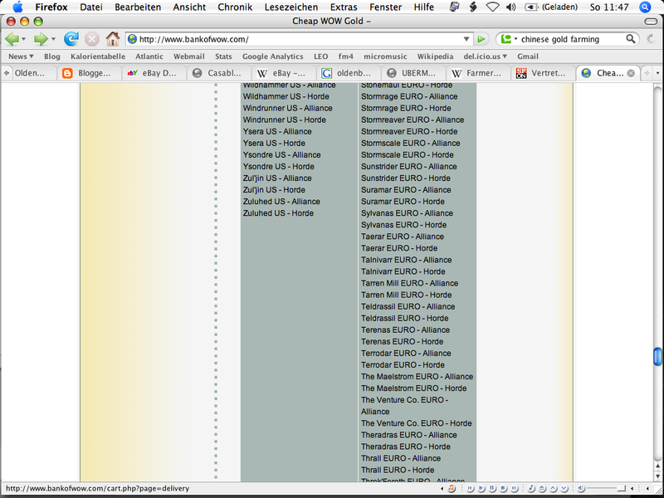Open the Ansicht menu
664x498 pixels.
[x=189, y=7]
